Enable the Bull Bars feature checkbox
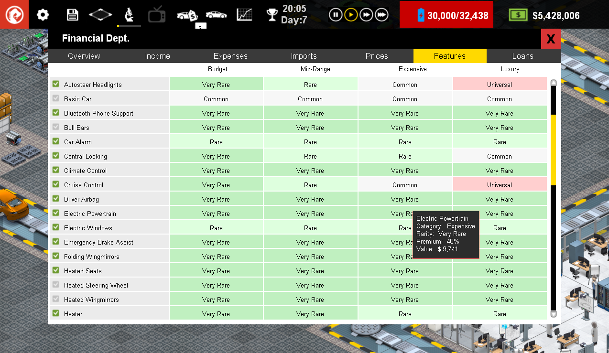Viewport: 609px width, 353px height. (55, 127)
